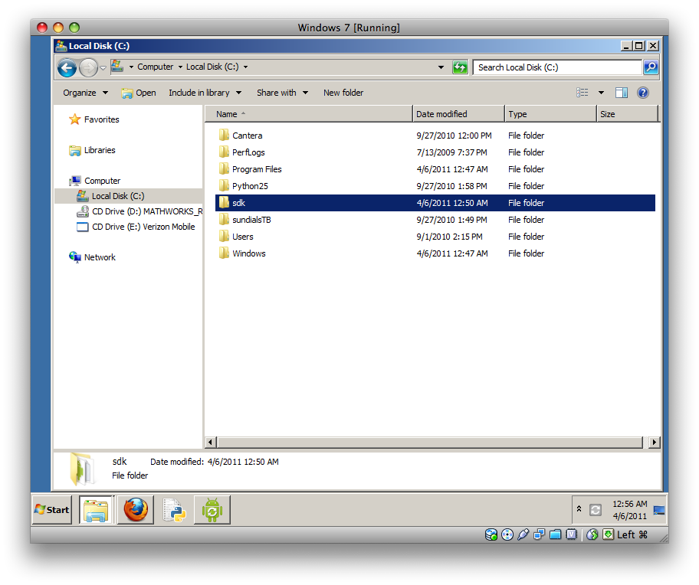Click date 7/13/2009 7:37 PM for PerfLogs

click(x=451, y=152)
